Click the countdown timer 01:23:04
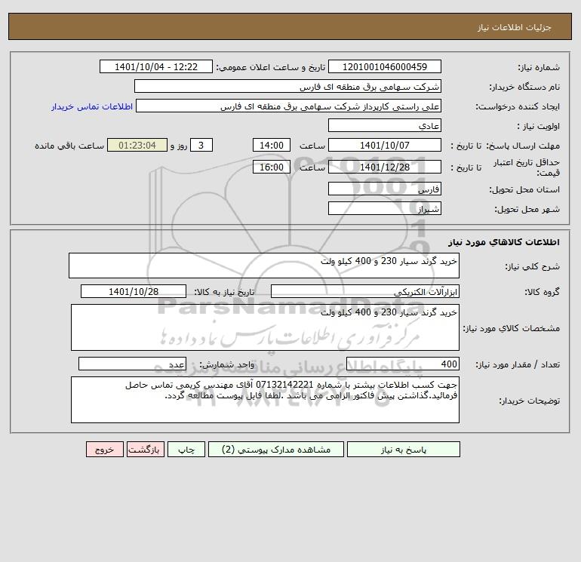Viewport: 581px width, 562px height. pos(137,146)
